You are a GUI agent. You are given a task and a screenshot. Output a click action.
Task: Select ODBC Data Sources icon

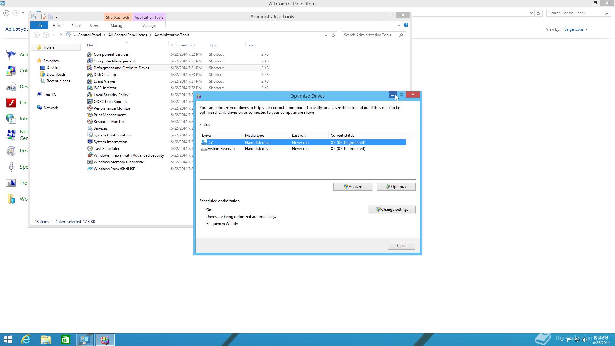click(x=90, y=102)
